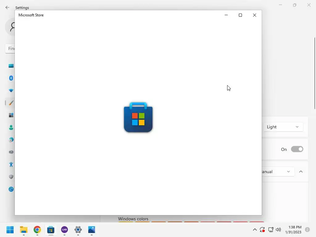Click the "Windows colors" heading text
316x237 pixels.
click(133, 219)
